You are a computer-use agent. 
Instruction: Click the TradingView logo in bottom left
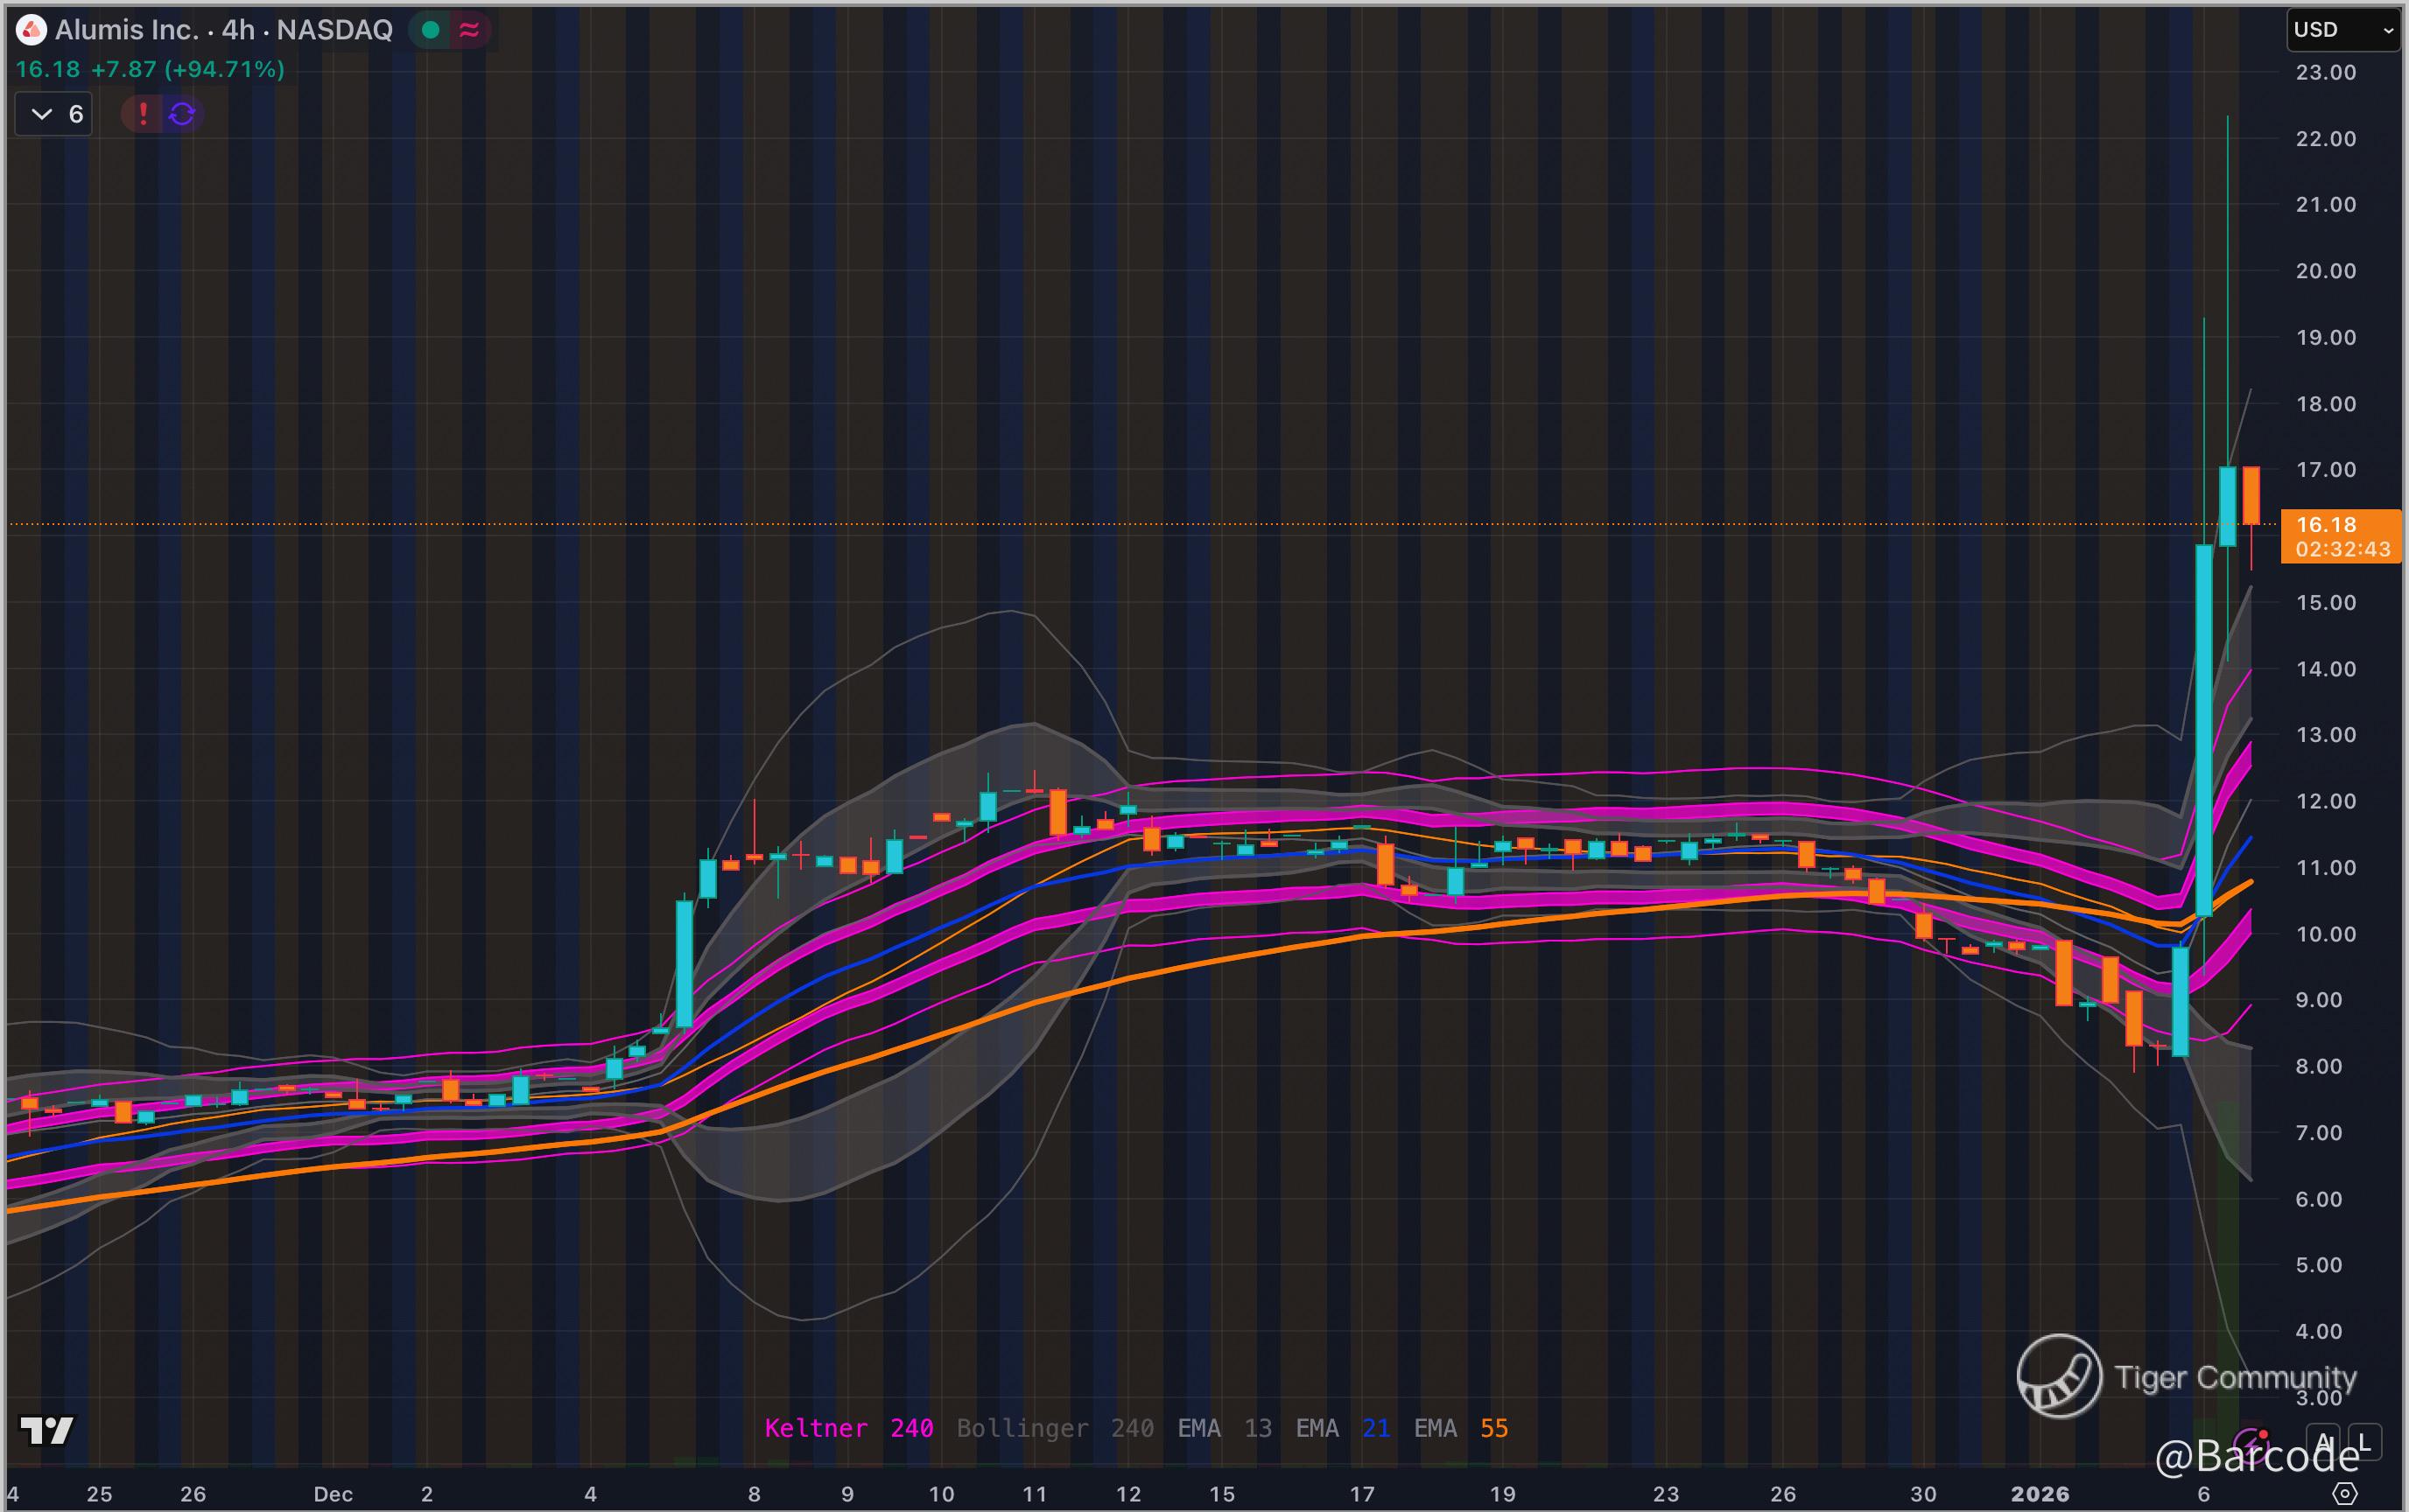(46, 1430)
